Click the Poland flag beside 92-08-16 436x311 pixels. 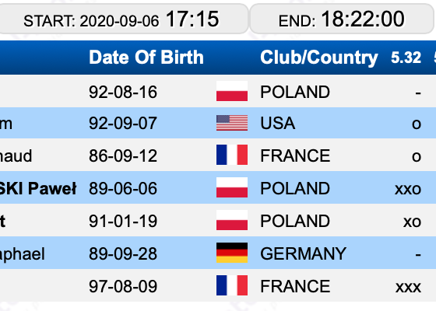pos(232,91)
